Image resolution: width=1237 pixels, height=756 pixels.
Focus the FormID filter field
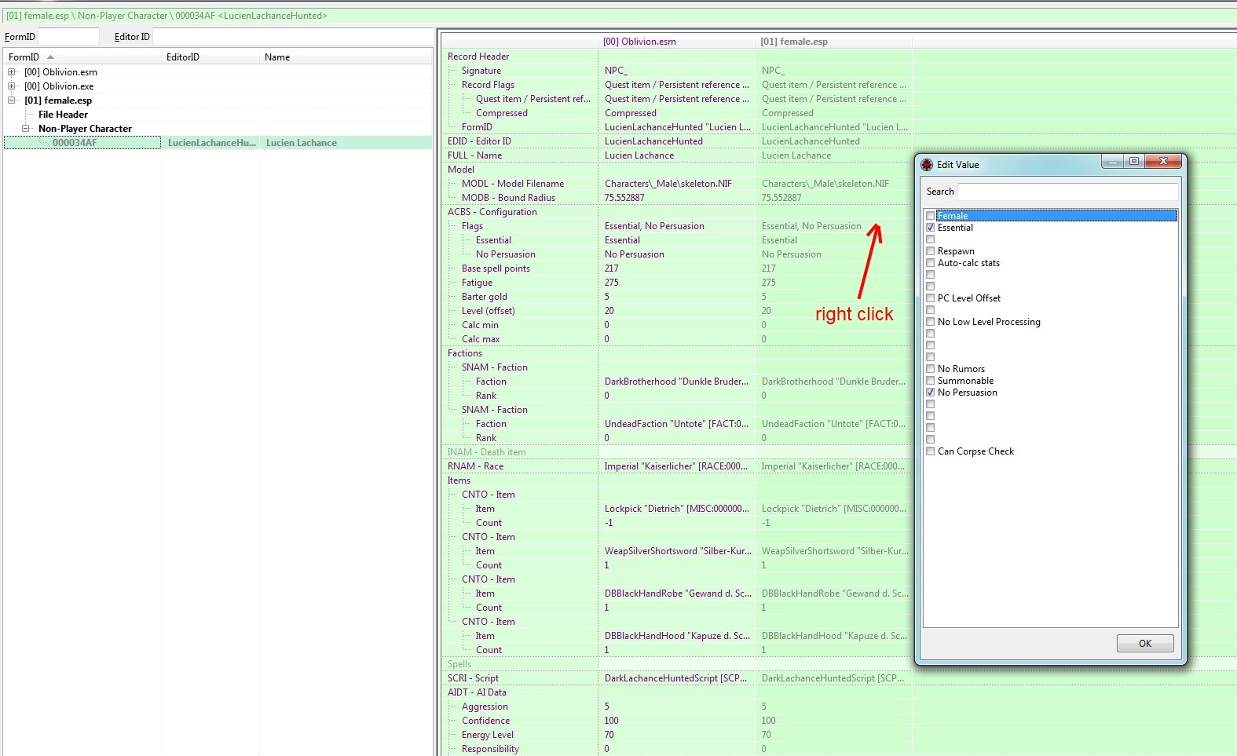tap(68, 36)
